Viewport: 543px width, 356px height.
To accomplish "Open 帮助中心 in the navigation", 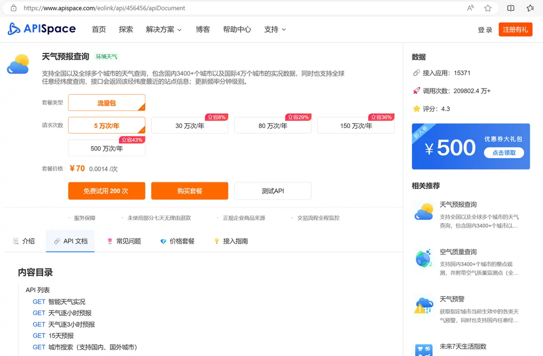I will point(237,29).
